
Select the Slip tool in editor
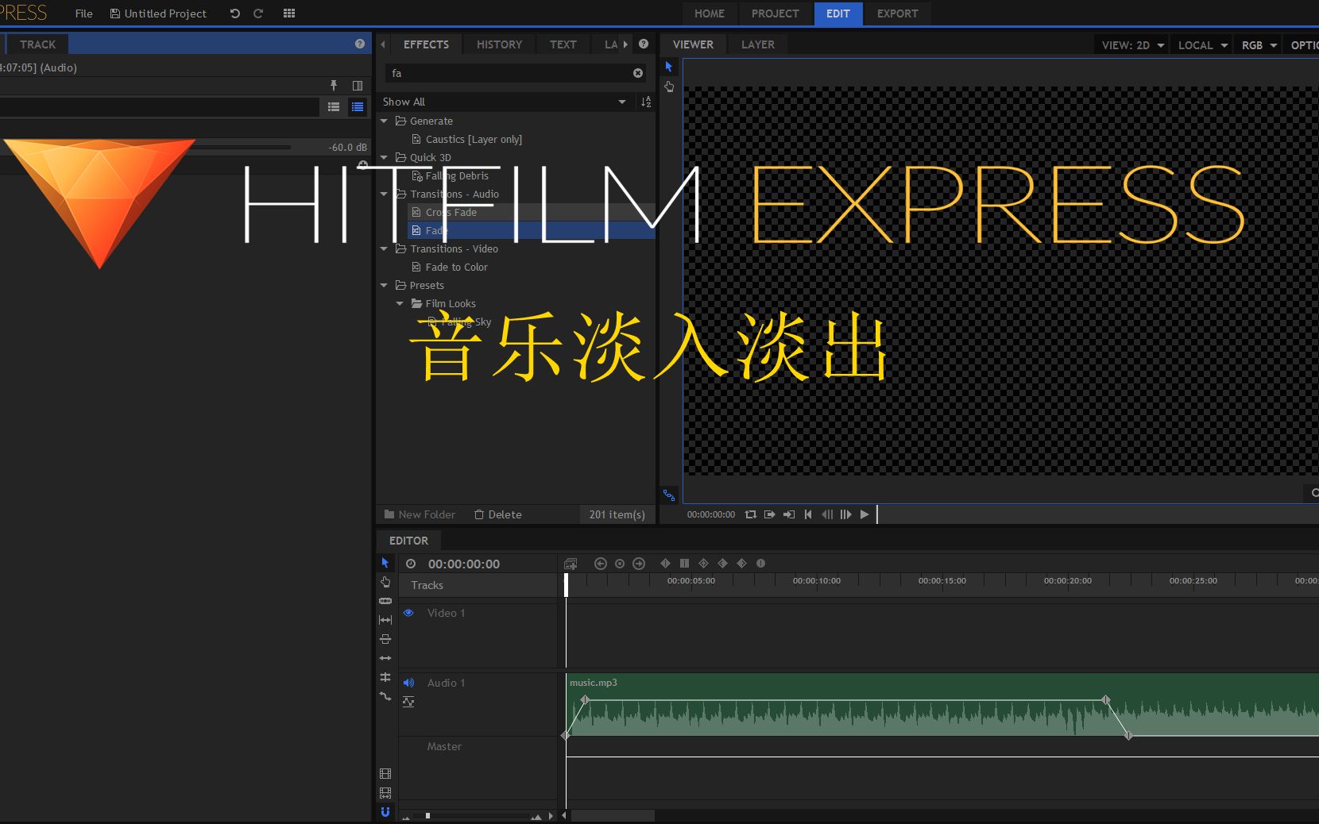point(385,620)
